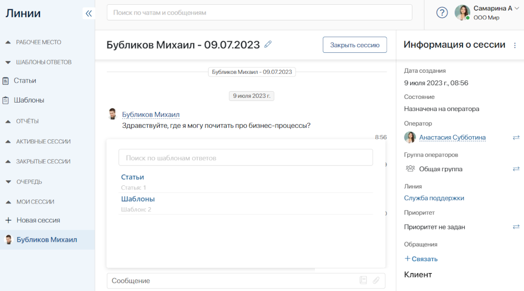Expand the ЗАКРЫТЫЕ СЕССИИ section
Viewport: 524px width, 291px height.
(x=8, y=162)
